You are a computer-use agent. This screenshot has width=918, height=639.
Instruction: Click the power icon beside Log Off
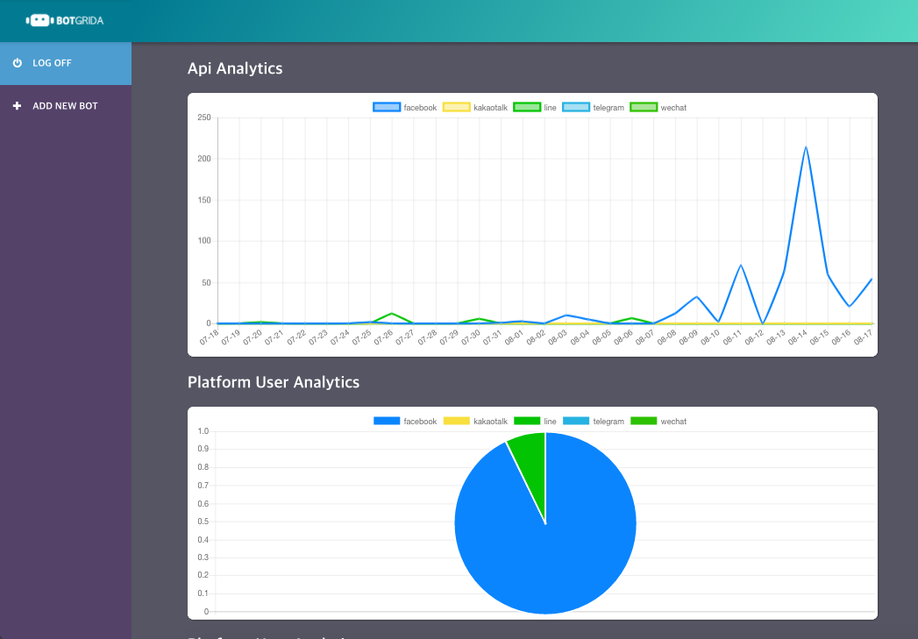pyautogui.click(x=18, y=62)
